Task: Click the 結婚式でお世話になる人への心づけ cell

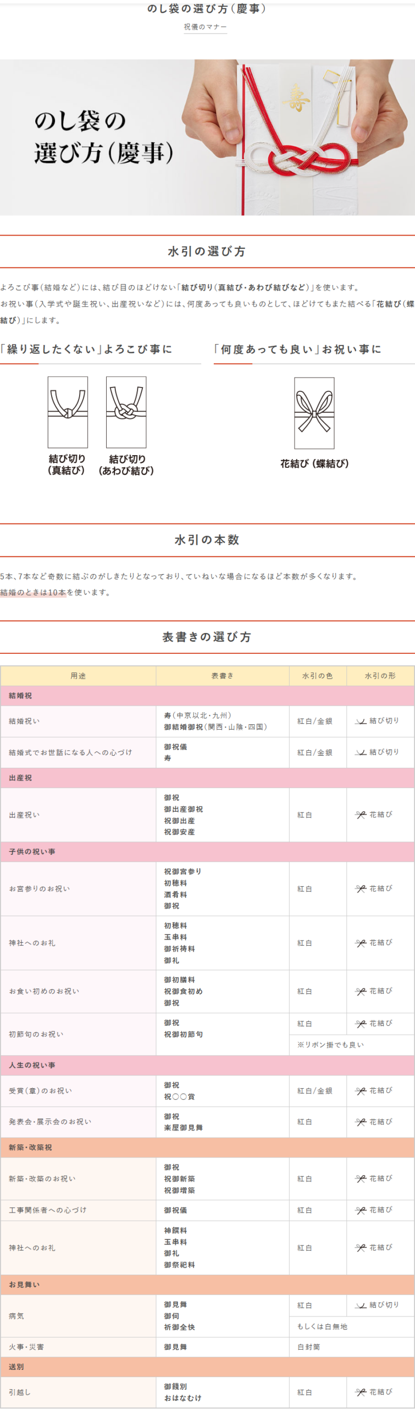Action: [78, 752]
